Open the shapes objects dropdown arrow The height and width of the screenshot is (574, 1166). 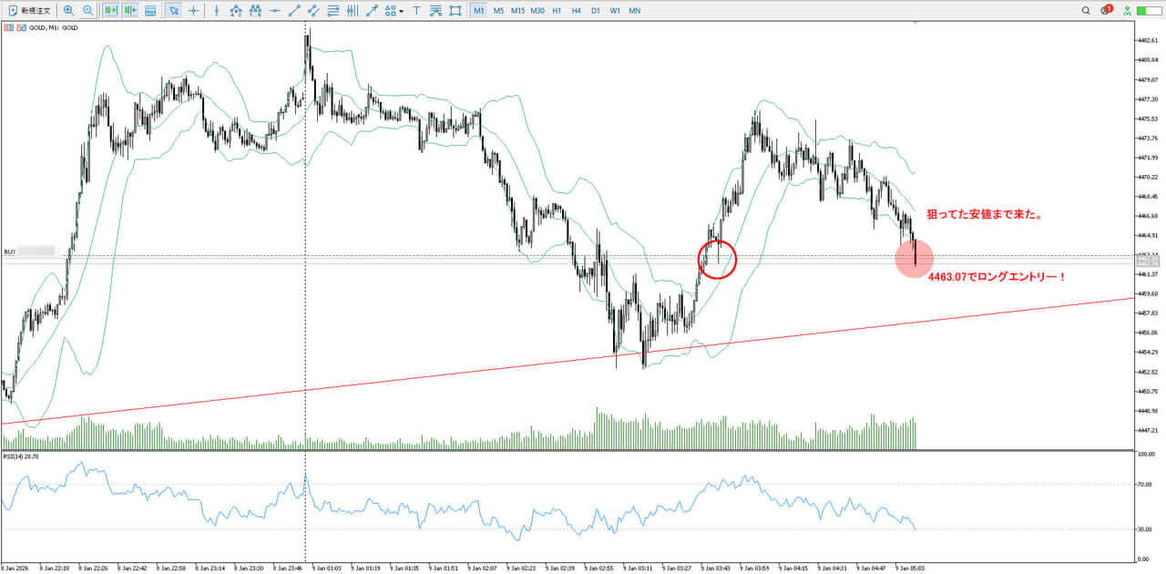point(402,11)
